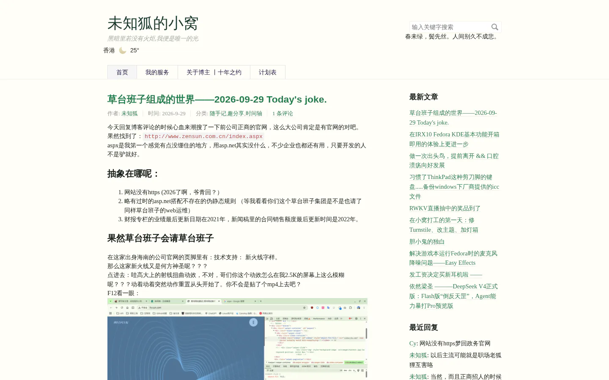
Task: Open sidebar article 解决游戏本运行Fedora时的麦克风降噪问题
Action: 453,258
